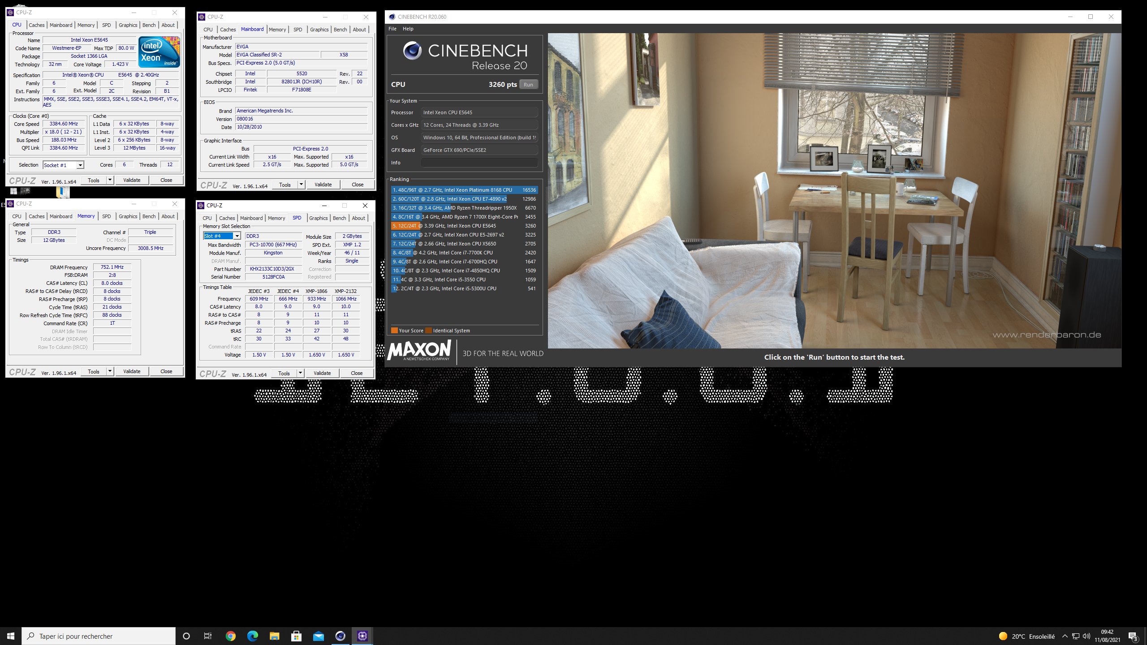Image resolution: width=1147 pixels, height=645 pixels.
Task: Click Close button in Memory window
Action: (x=166, y=371)
